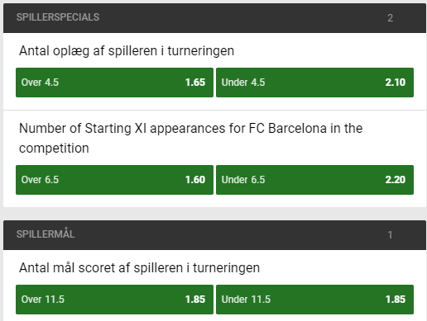The height and width of the screenshot is (321, 427).
Task: Add the 1.60 odds to betslip
Action: (195, 180)
